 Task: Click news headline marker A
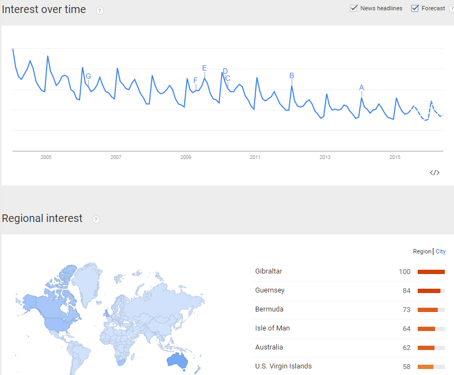361,87
